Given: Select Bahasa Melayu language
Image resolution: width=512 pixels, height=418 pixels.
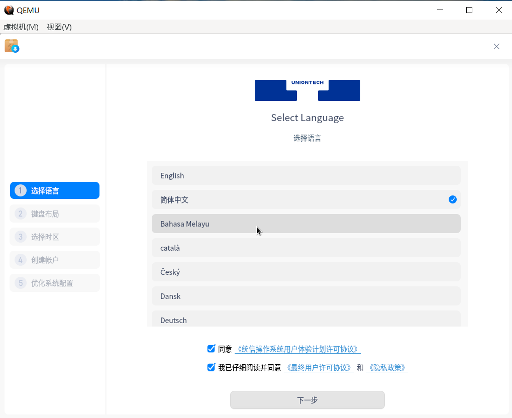Looking at the screenshot, I should (x=306, y=224).
